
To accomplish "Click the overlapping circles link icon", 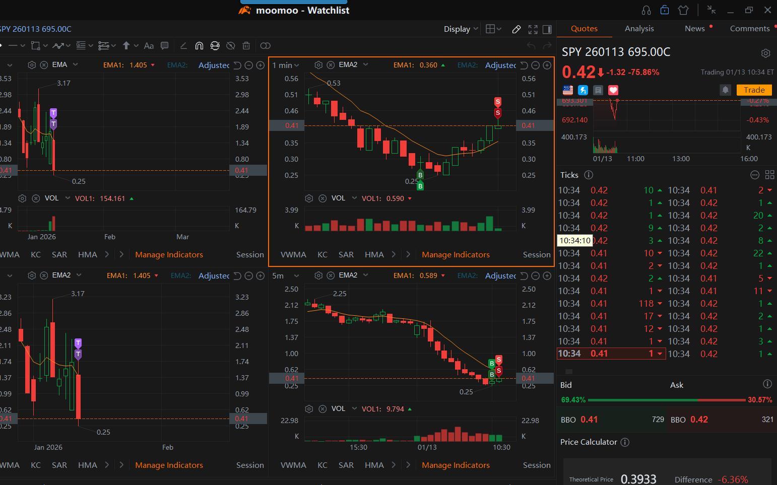I will coord(265,46).
